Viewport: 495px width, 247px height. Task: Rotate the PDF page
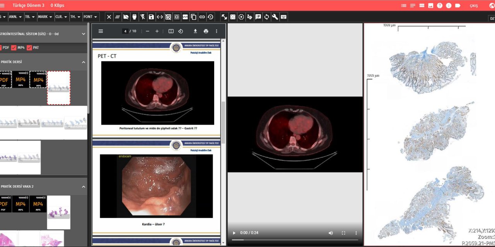181,31
